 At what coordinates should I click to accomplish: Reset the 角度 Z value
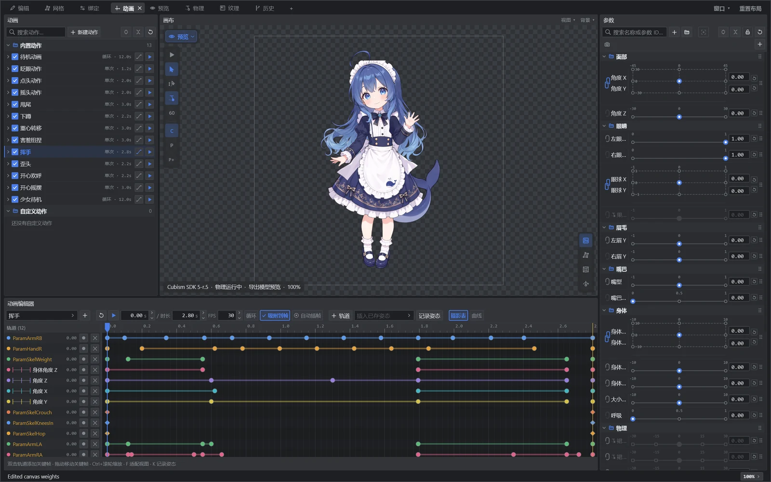click(754, 113)
